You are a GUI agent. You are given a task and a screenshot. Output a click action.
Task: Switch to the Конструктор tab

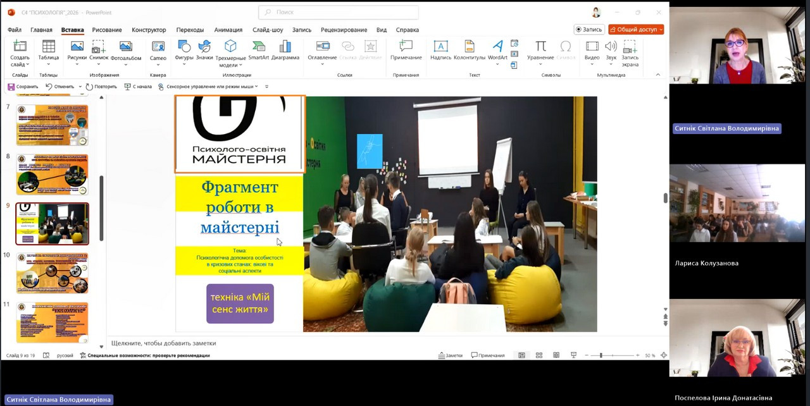[x=149, y=30]
